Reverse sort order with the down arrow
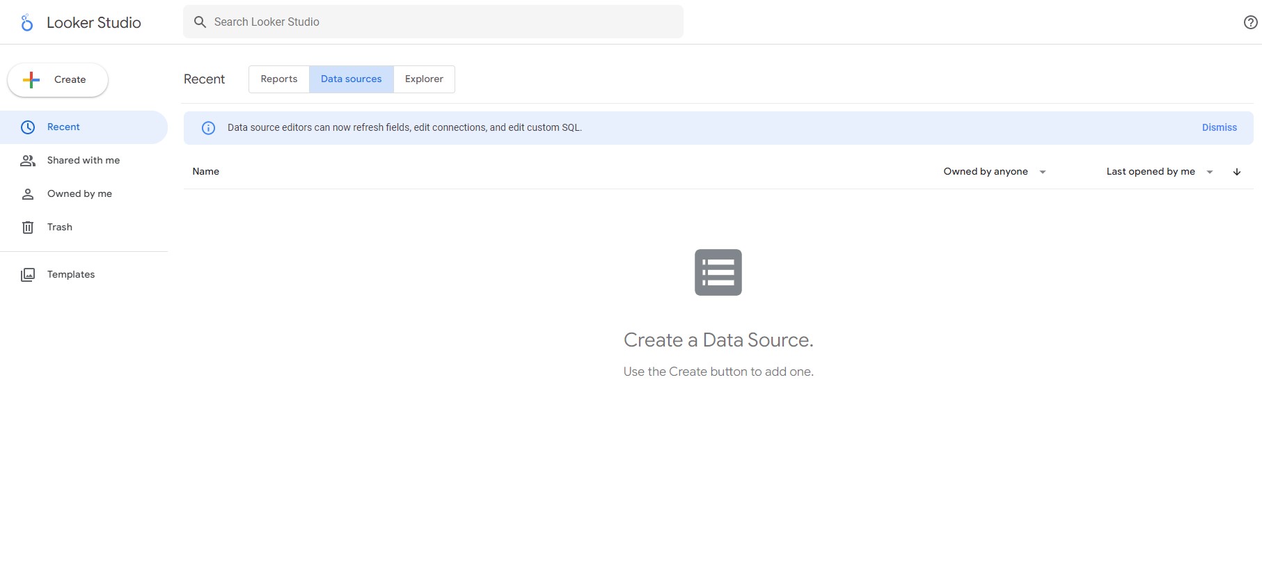Image resolution: width=1262 pixels, height=572 pixels. point(1237,172)
